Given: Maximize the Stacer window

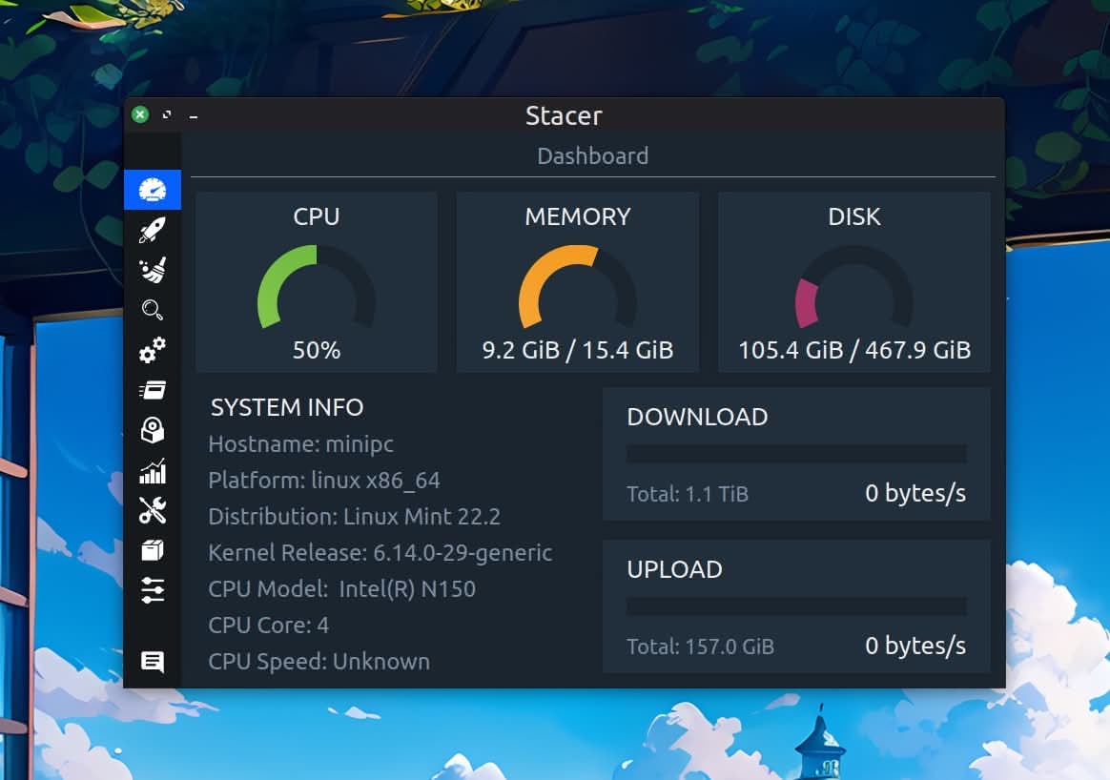Looking at the screenshot, I should (x=167, y=114).
